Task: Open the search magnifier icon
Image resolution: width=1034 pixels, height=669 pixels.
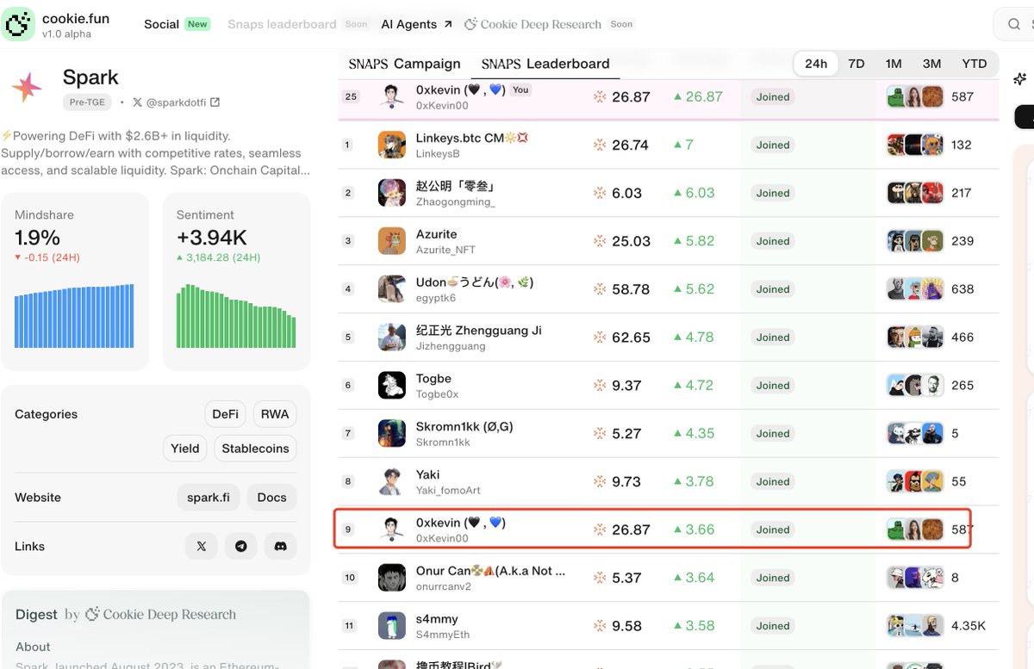Action: point(1014,24)
